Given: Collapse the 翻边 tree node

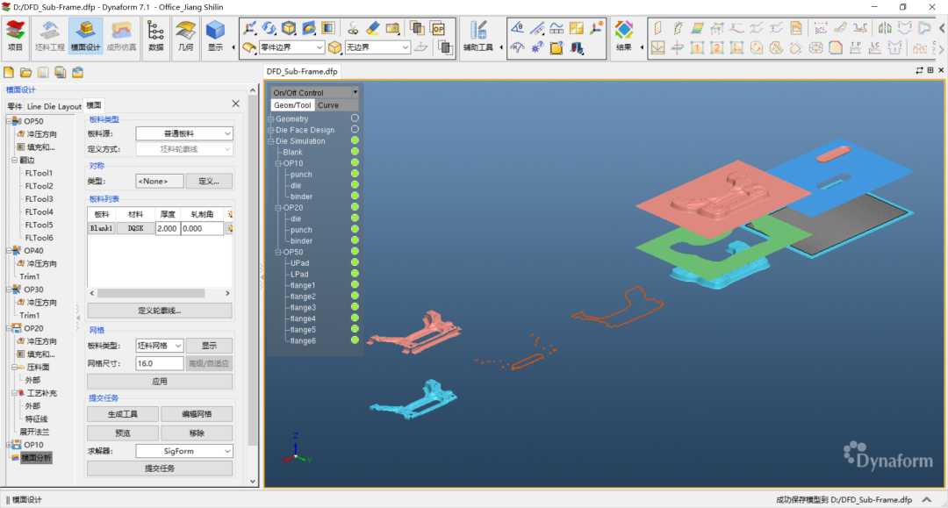Looking at the screenshot, I should pyautogui.click(x=15, y=160).
